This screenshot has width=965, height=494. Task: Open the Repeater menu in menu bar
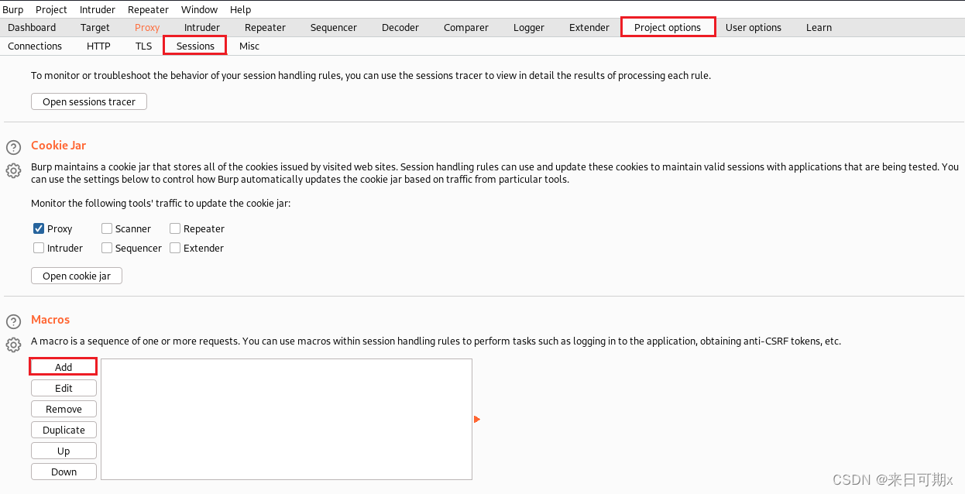point(148,9)
